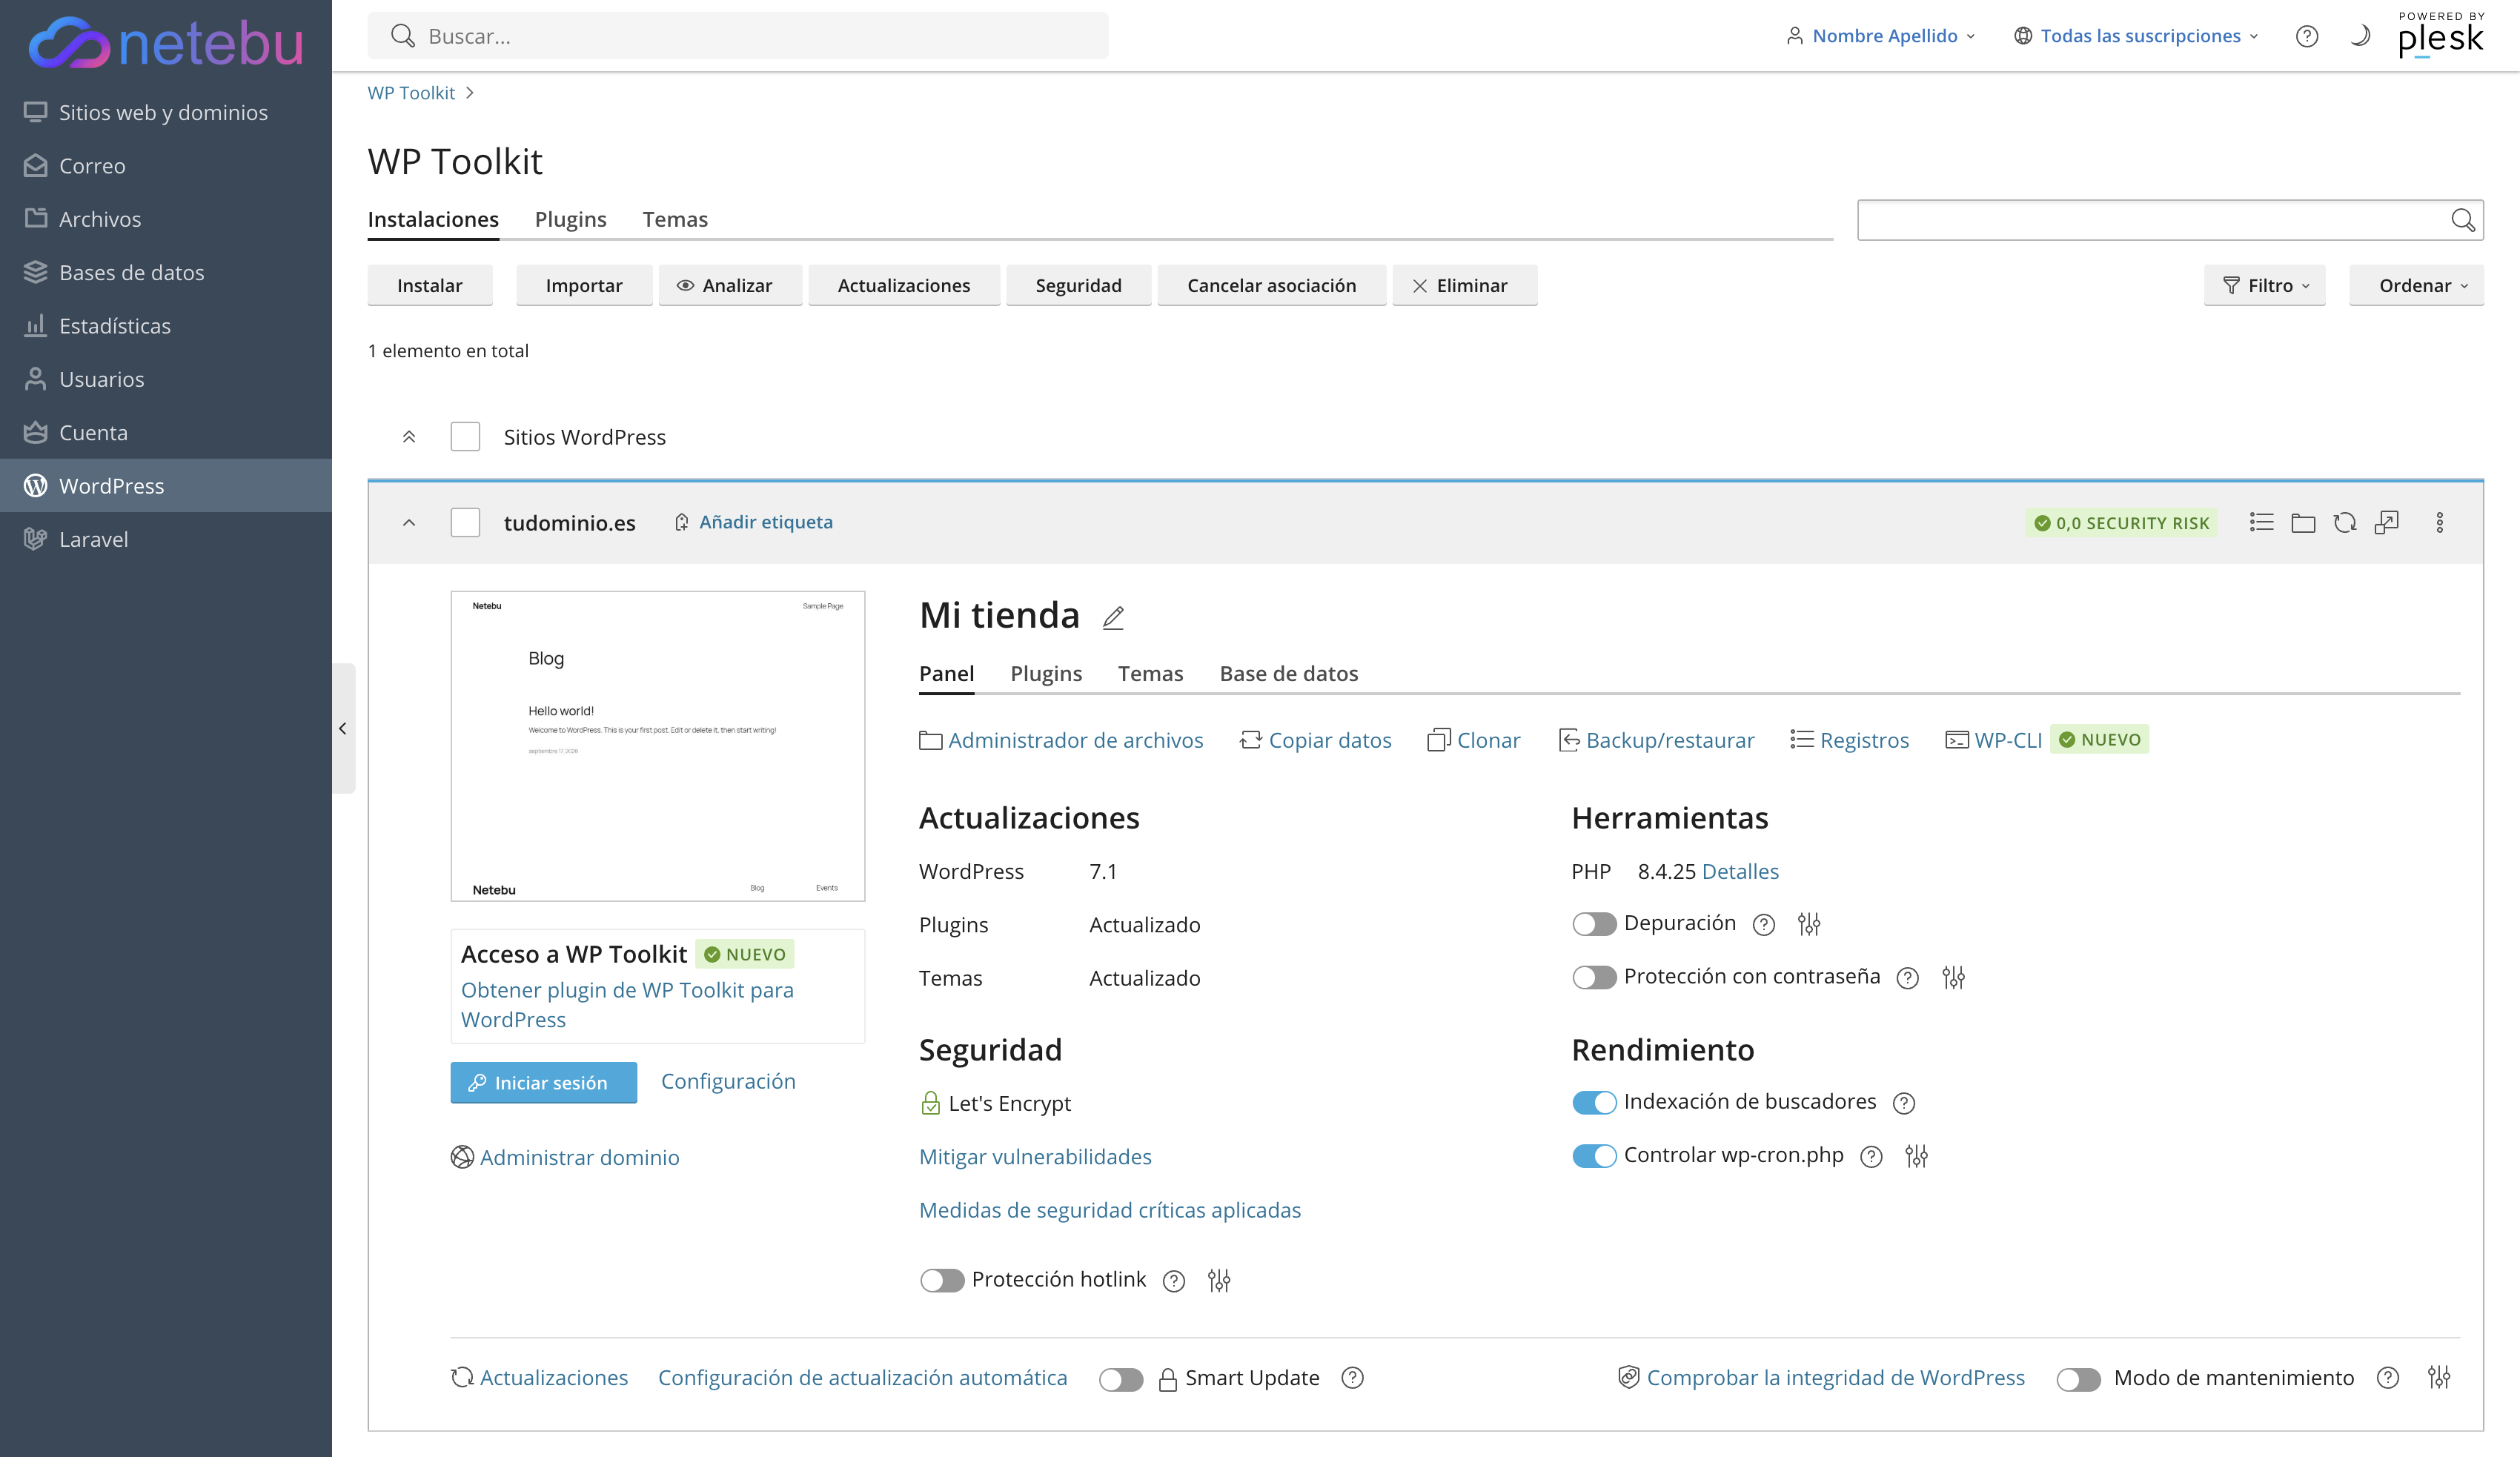Tick the Sitios WordPress select-all checkbox
The image size is (2520, 1457).
pos(465,436)
